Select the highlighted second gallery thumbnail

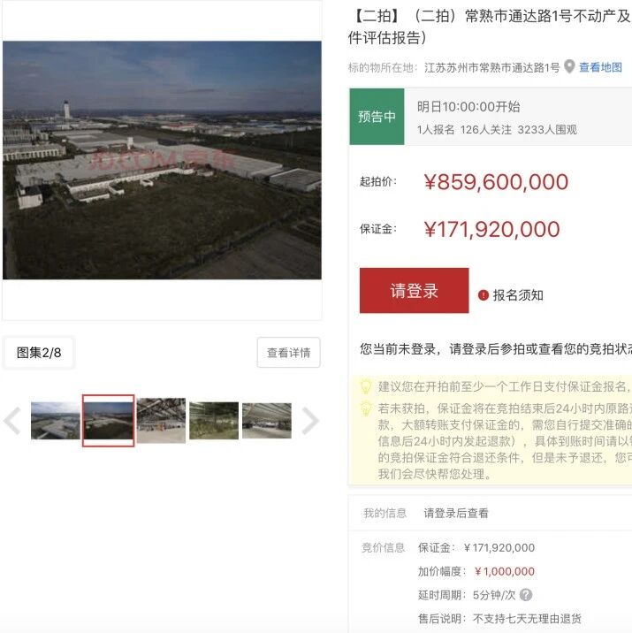pyautogui.click(x=108, y=421)
